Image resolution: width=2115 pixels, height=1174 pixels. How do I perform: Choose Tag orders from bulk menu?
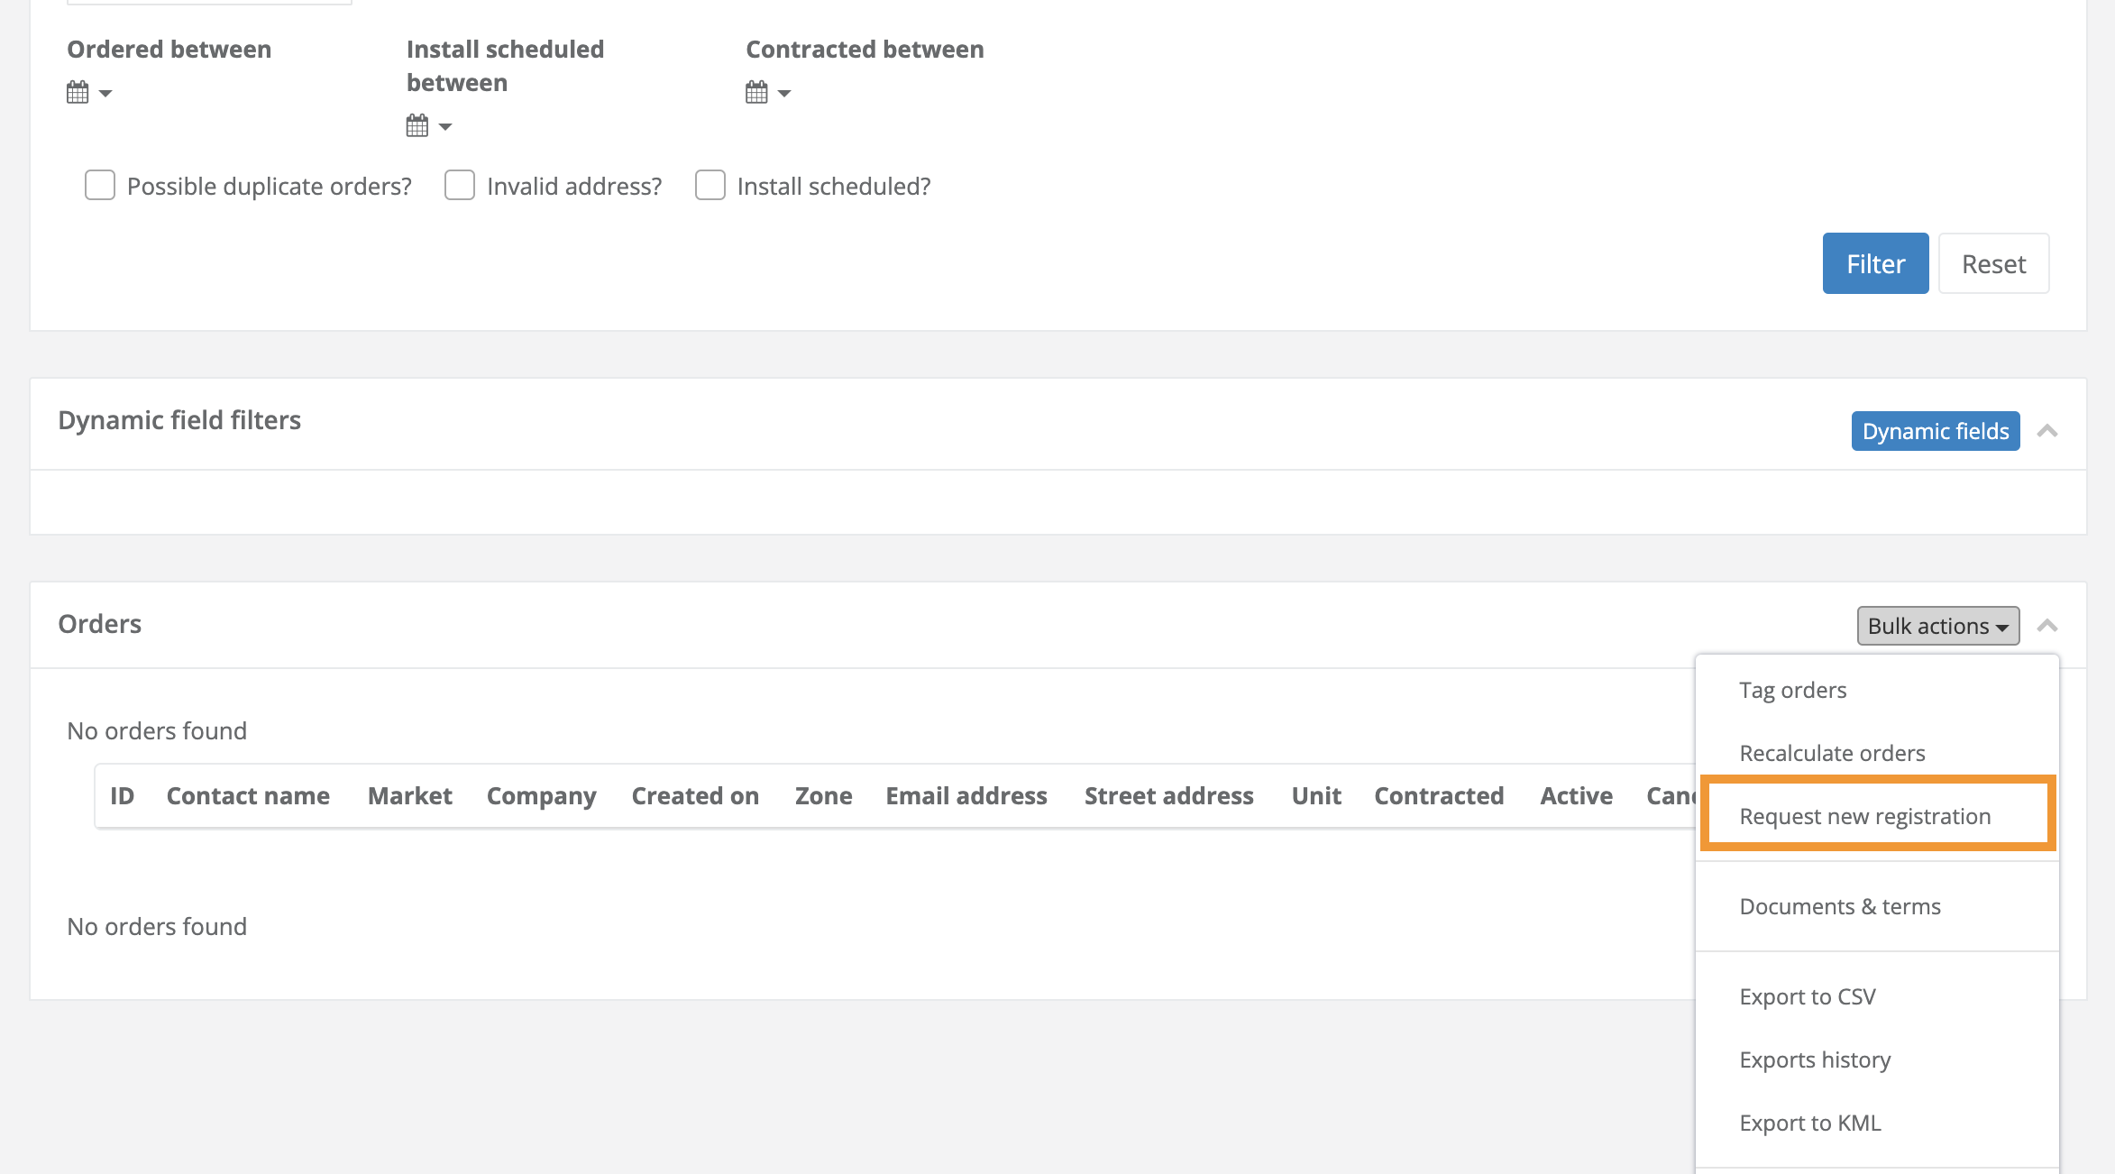(1792, 690)
